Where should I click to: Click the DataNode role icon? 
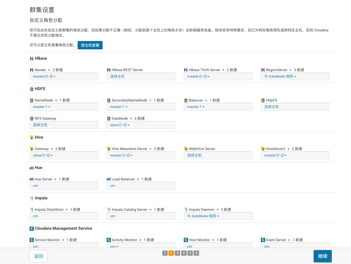tap(109, 118)
